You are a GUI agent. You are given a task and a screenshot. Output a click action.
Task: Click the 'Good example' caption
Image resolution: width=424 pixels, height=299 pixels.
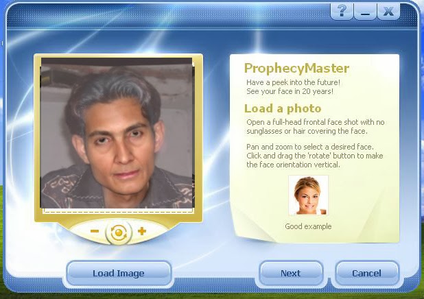(308, 226)
